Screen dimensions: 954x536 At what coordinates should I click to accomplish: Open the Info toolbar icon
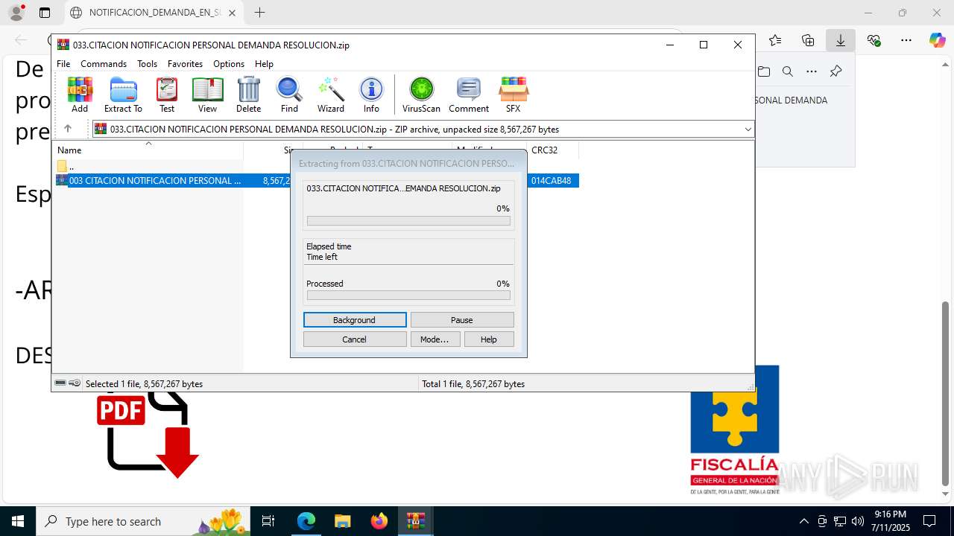point(371,95)
